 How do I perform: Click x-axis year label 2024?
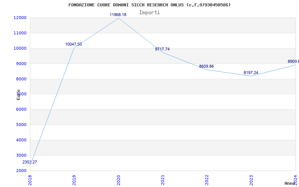click(x=295, y=180)
